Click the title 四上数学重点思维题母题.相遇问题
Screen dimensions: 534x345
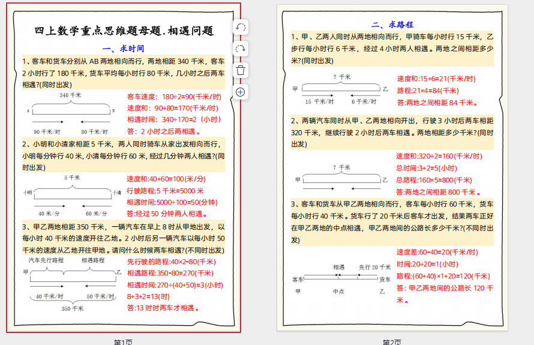(x=124, y=31)
